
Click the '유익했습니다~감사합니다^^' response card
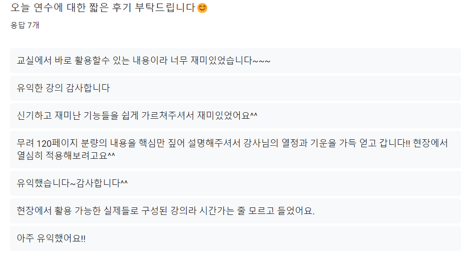coord(235,183)
